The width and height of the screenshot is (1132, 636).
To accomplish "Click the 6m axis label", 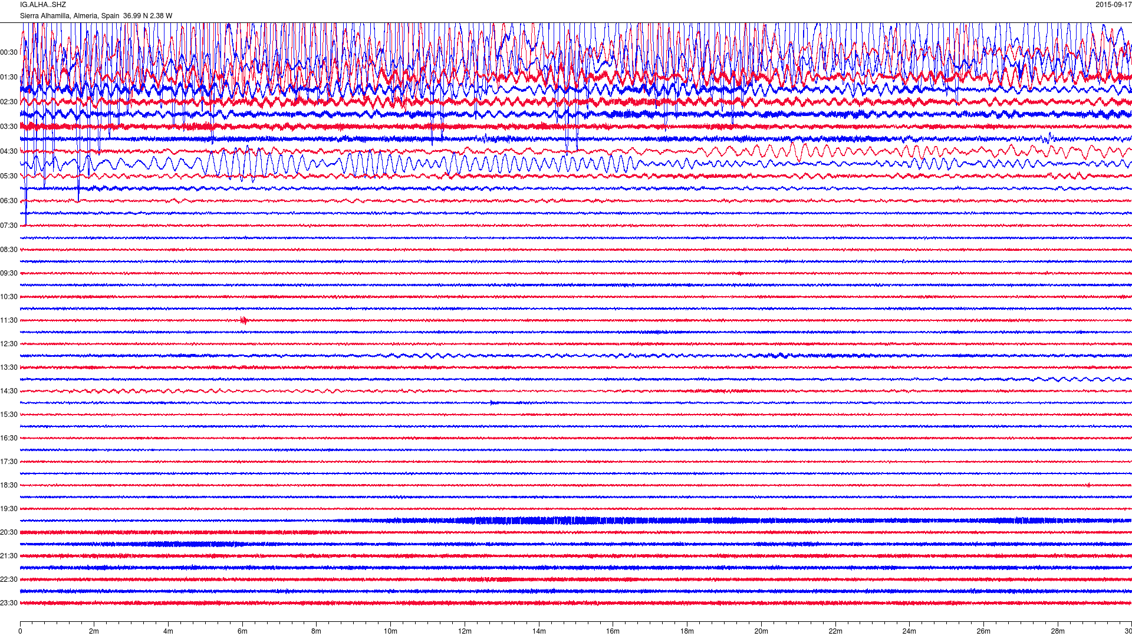I will (242, 631).
